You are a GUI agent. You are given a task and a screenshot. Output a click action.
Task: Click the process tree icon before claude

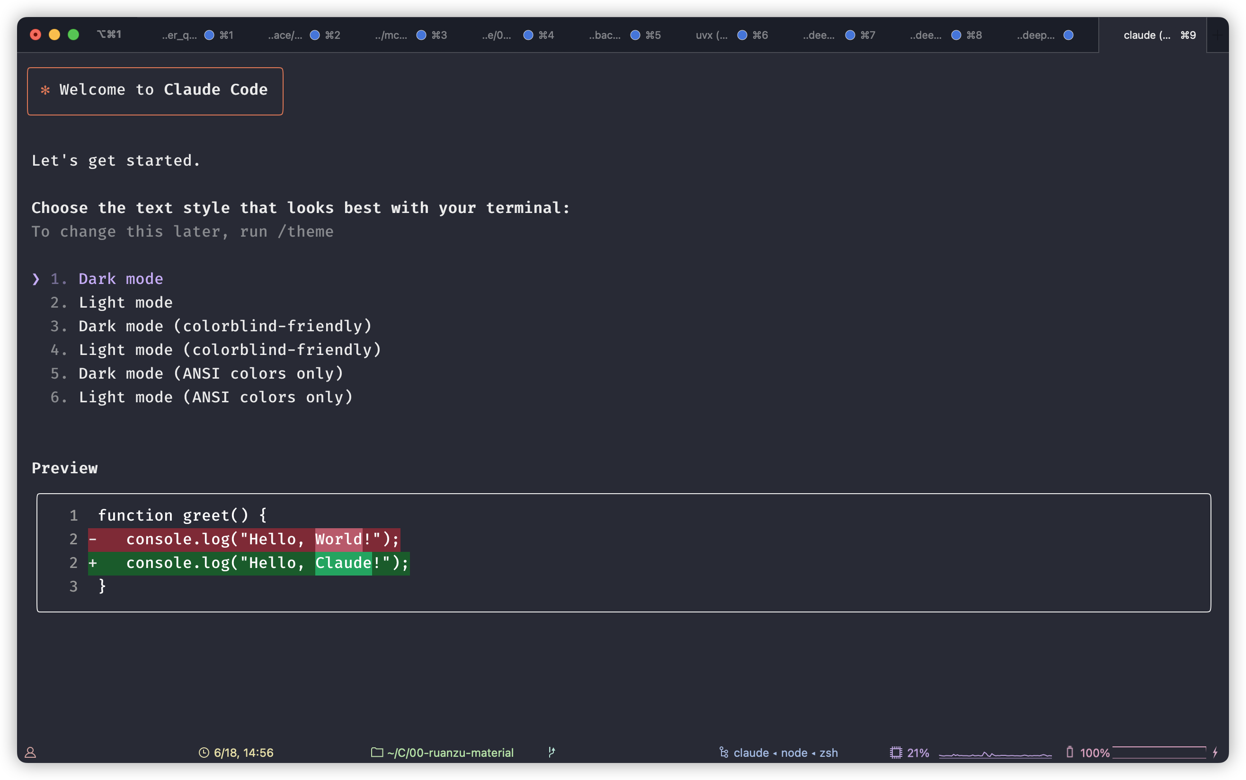(x=724, y=753)
